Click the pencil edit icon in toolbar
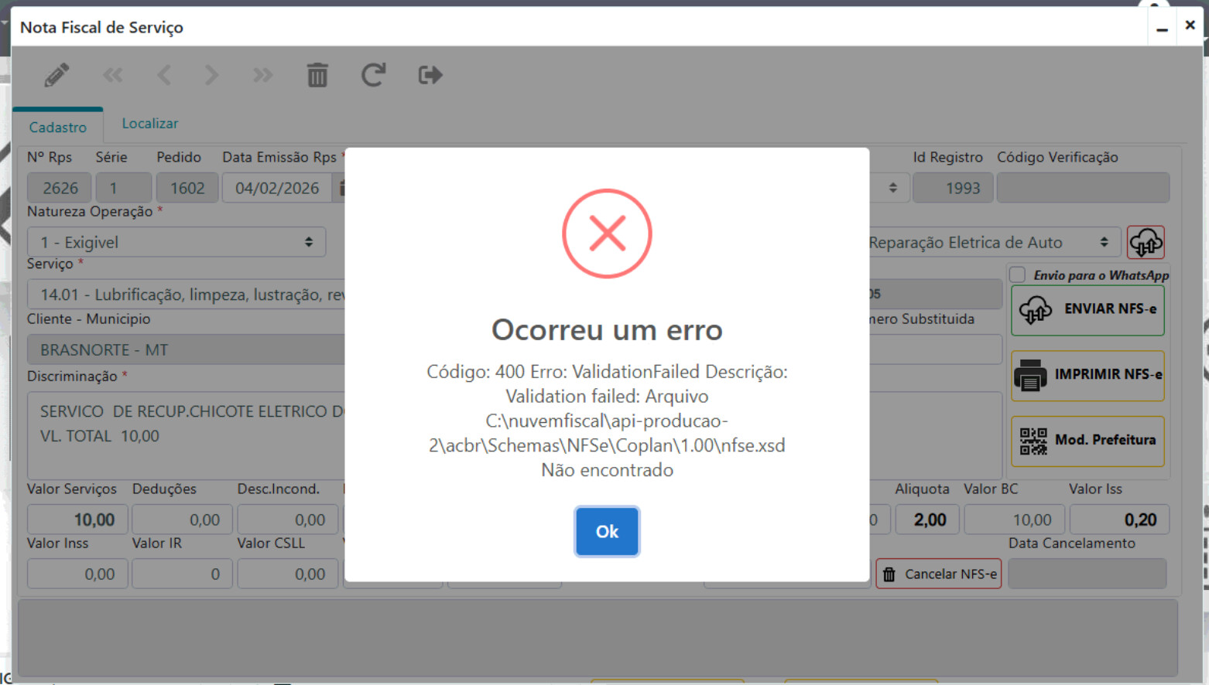Screen dimensions: 1209x685 tap(57, 75)
